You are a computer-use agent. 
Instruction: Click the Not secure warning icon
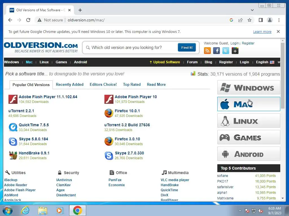click(40, 20)
